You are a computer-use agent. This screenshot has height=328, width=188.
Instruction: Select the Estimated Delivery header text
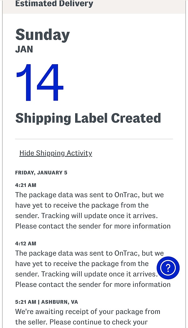54,3
